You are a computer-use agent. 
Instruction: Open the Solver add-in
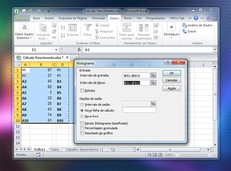point(189,31)
